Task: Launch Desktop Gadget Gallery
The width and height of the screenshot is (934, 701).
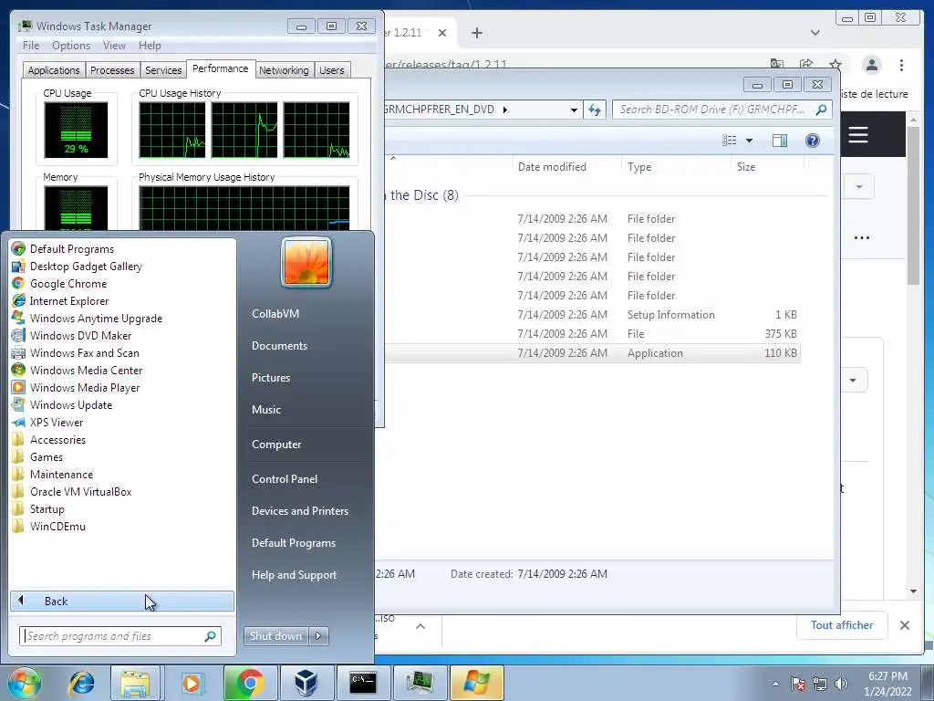Action: (x=86, y=267)
